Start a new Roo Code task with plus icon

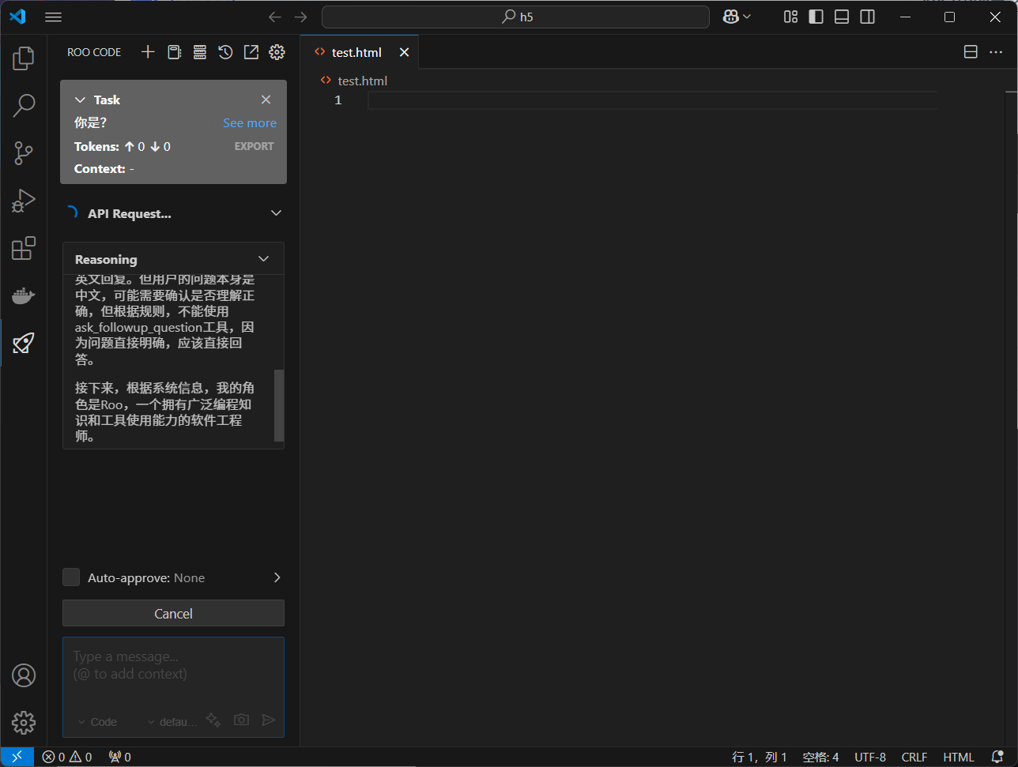tap(148, 52)
